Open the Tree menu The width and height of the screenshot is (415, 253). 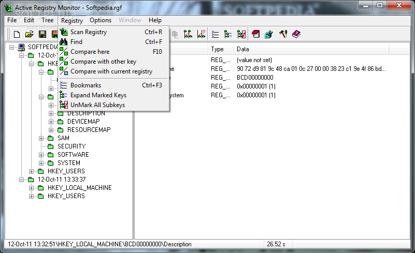47,20
